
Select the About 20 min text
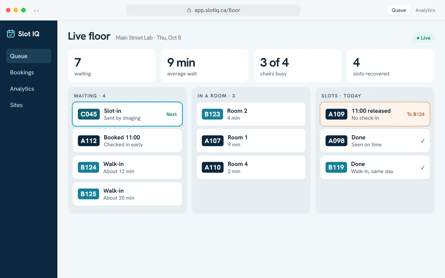[x=119, y=198]
